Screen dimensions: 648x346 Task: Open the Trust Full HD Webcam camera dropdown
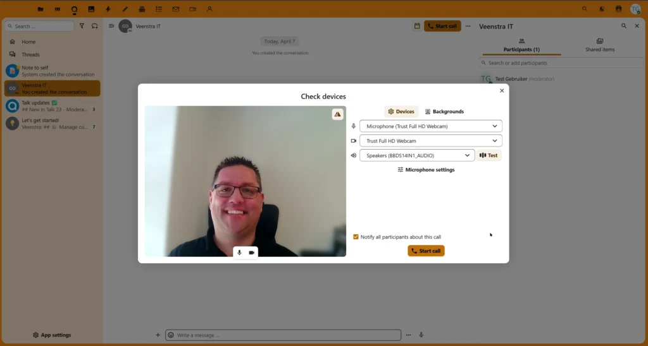pos(430,141)
